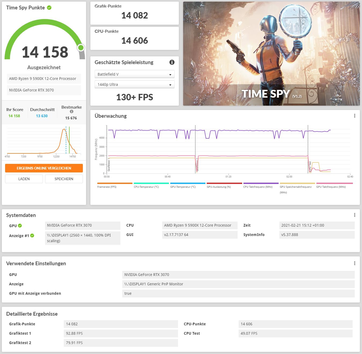Open the info icon for Geschätzte Spieleleistung

pos(172,62)
